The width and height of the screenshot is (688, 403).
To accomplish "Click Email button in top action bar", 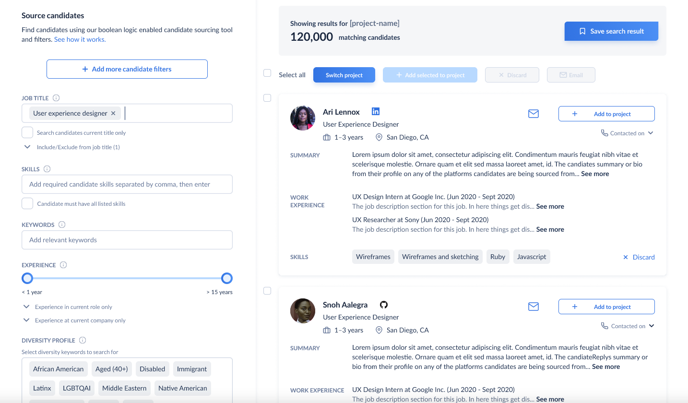I will coord(571,75).
